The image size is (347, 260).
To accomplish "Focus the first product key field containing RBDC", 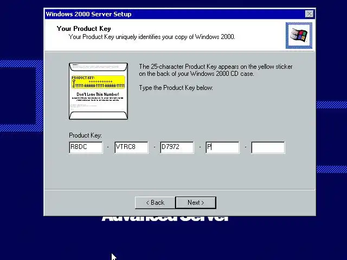I will point(86,147).
